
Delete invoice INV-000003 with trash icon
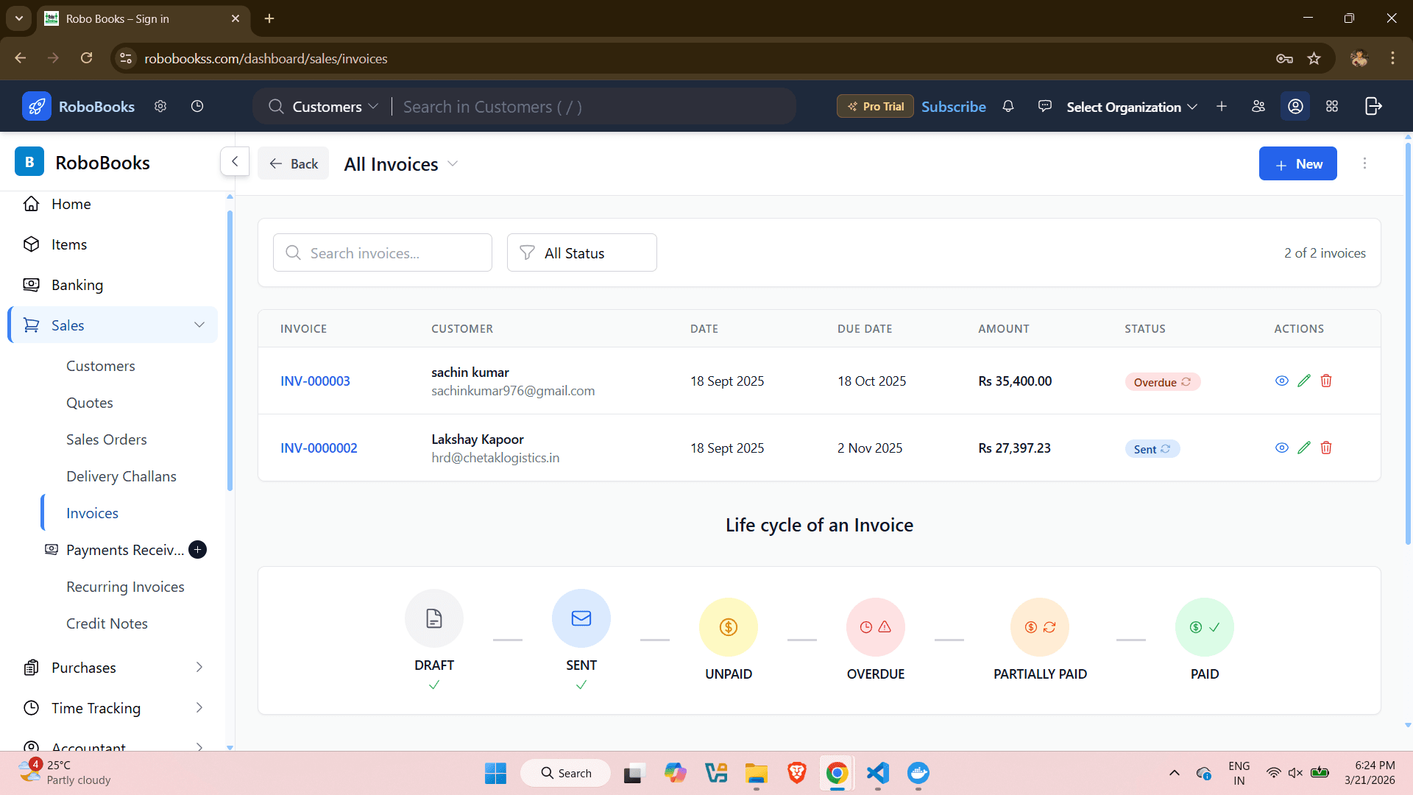coord(1327,381)
